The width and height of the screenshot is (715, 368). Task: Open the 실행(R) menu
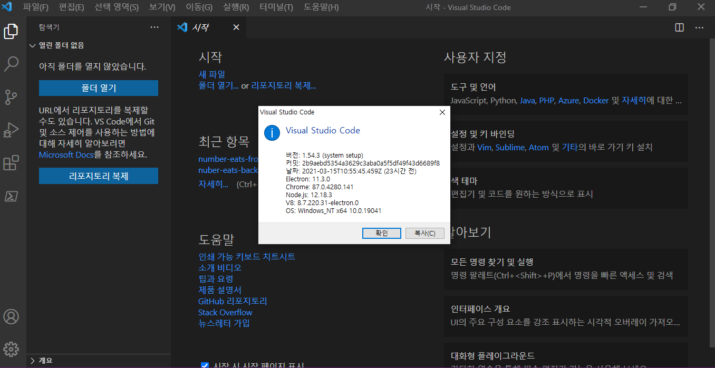(236, 7)
